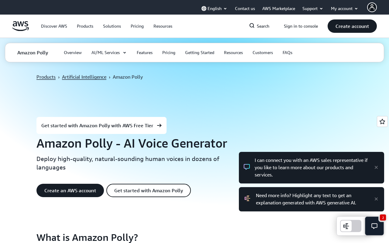The width and height of the screenshot is (389, 243).
Task: Select the FAQs navigation tab
Action: pos(287,53)
